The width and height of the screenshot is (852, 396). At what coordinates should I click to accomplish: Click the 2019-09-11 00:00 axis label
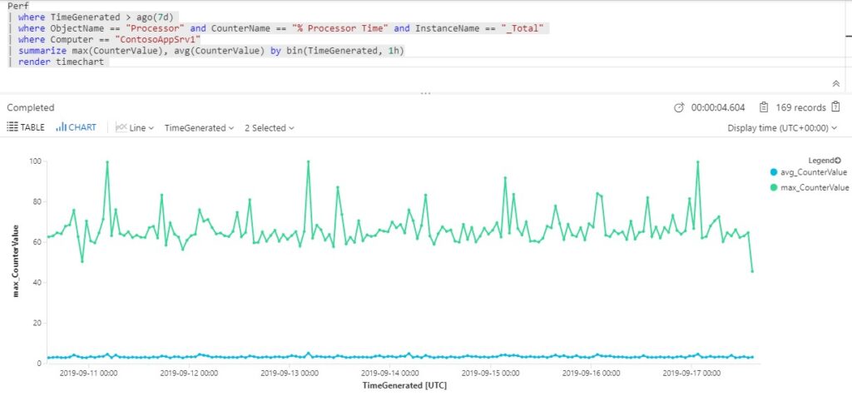coord(88,374)
